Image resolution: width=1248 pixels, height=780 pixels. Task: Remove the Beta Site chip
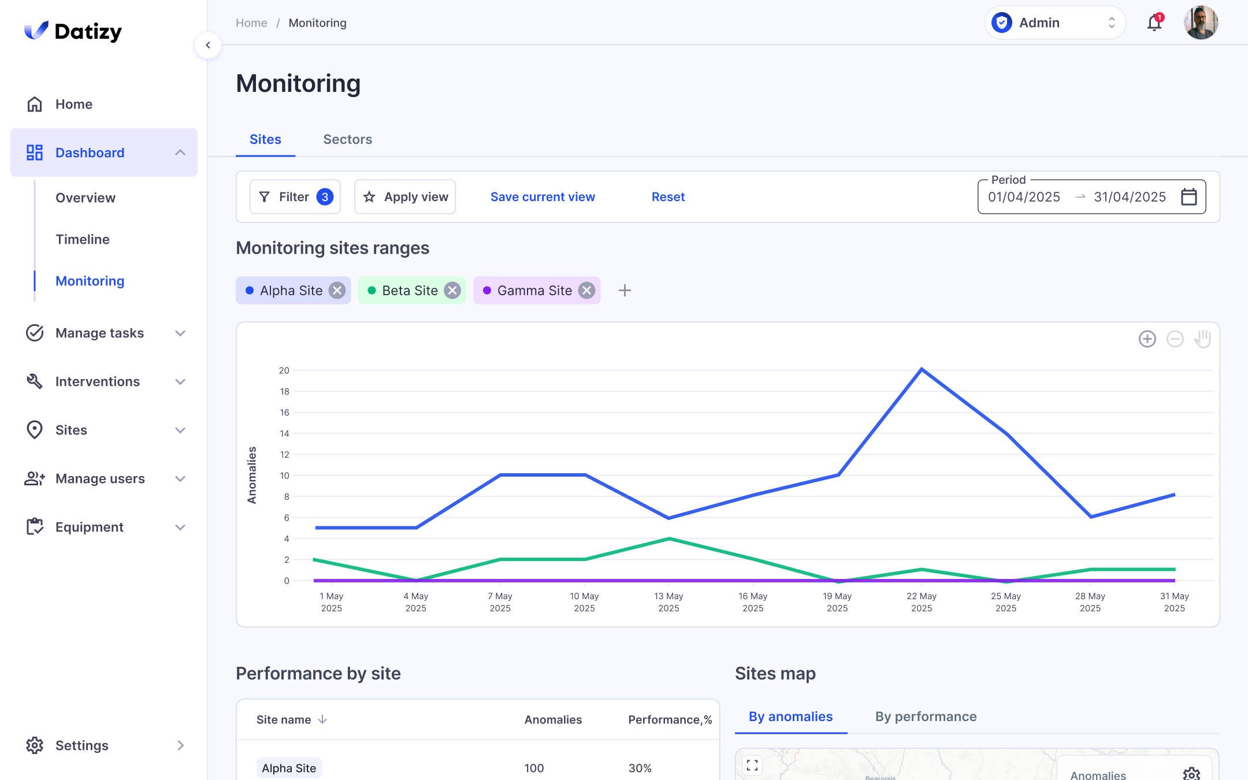(452, 291)
